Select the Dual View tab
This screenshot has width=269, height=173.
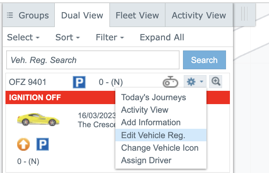(x=82, y=16)
